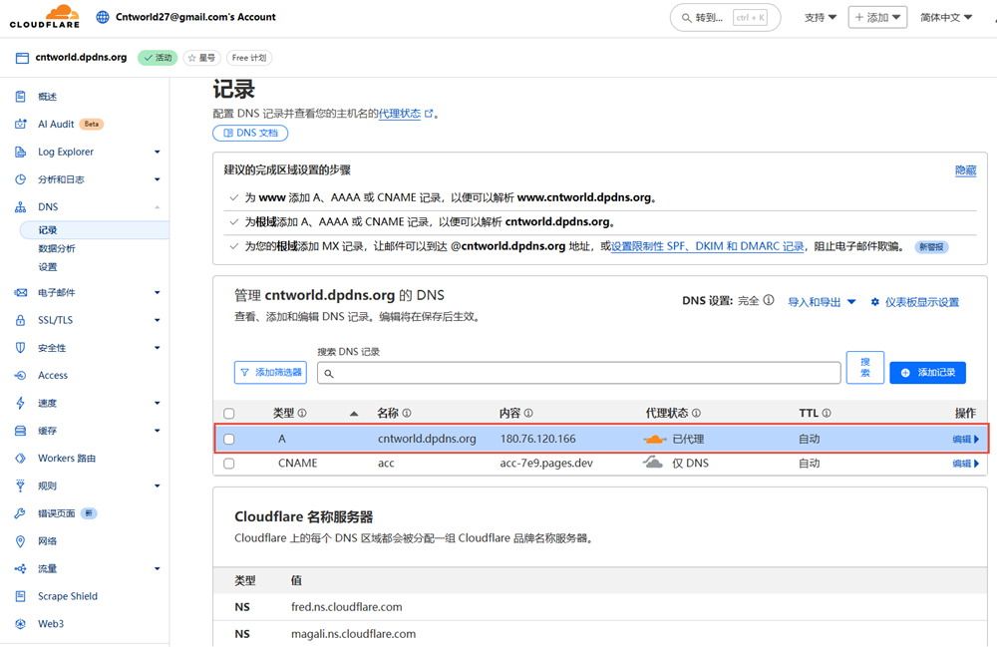Click the 添加筛选器 button
This screenshot has width=997, height=647.
[x=270, y=373]
